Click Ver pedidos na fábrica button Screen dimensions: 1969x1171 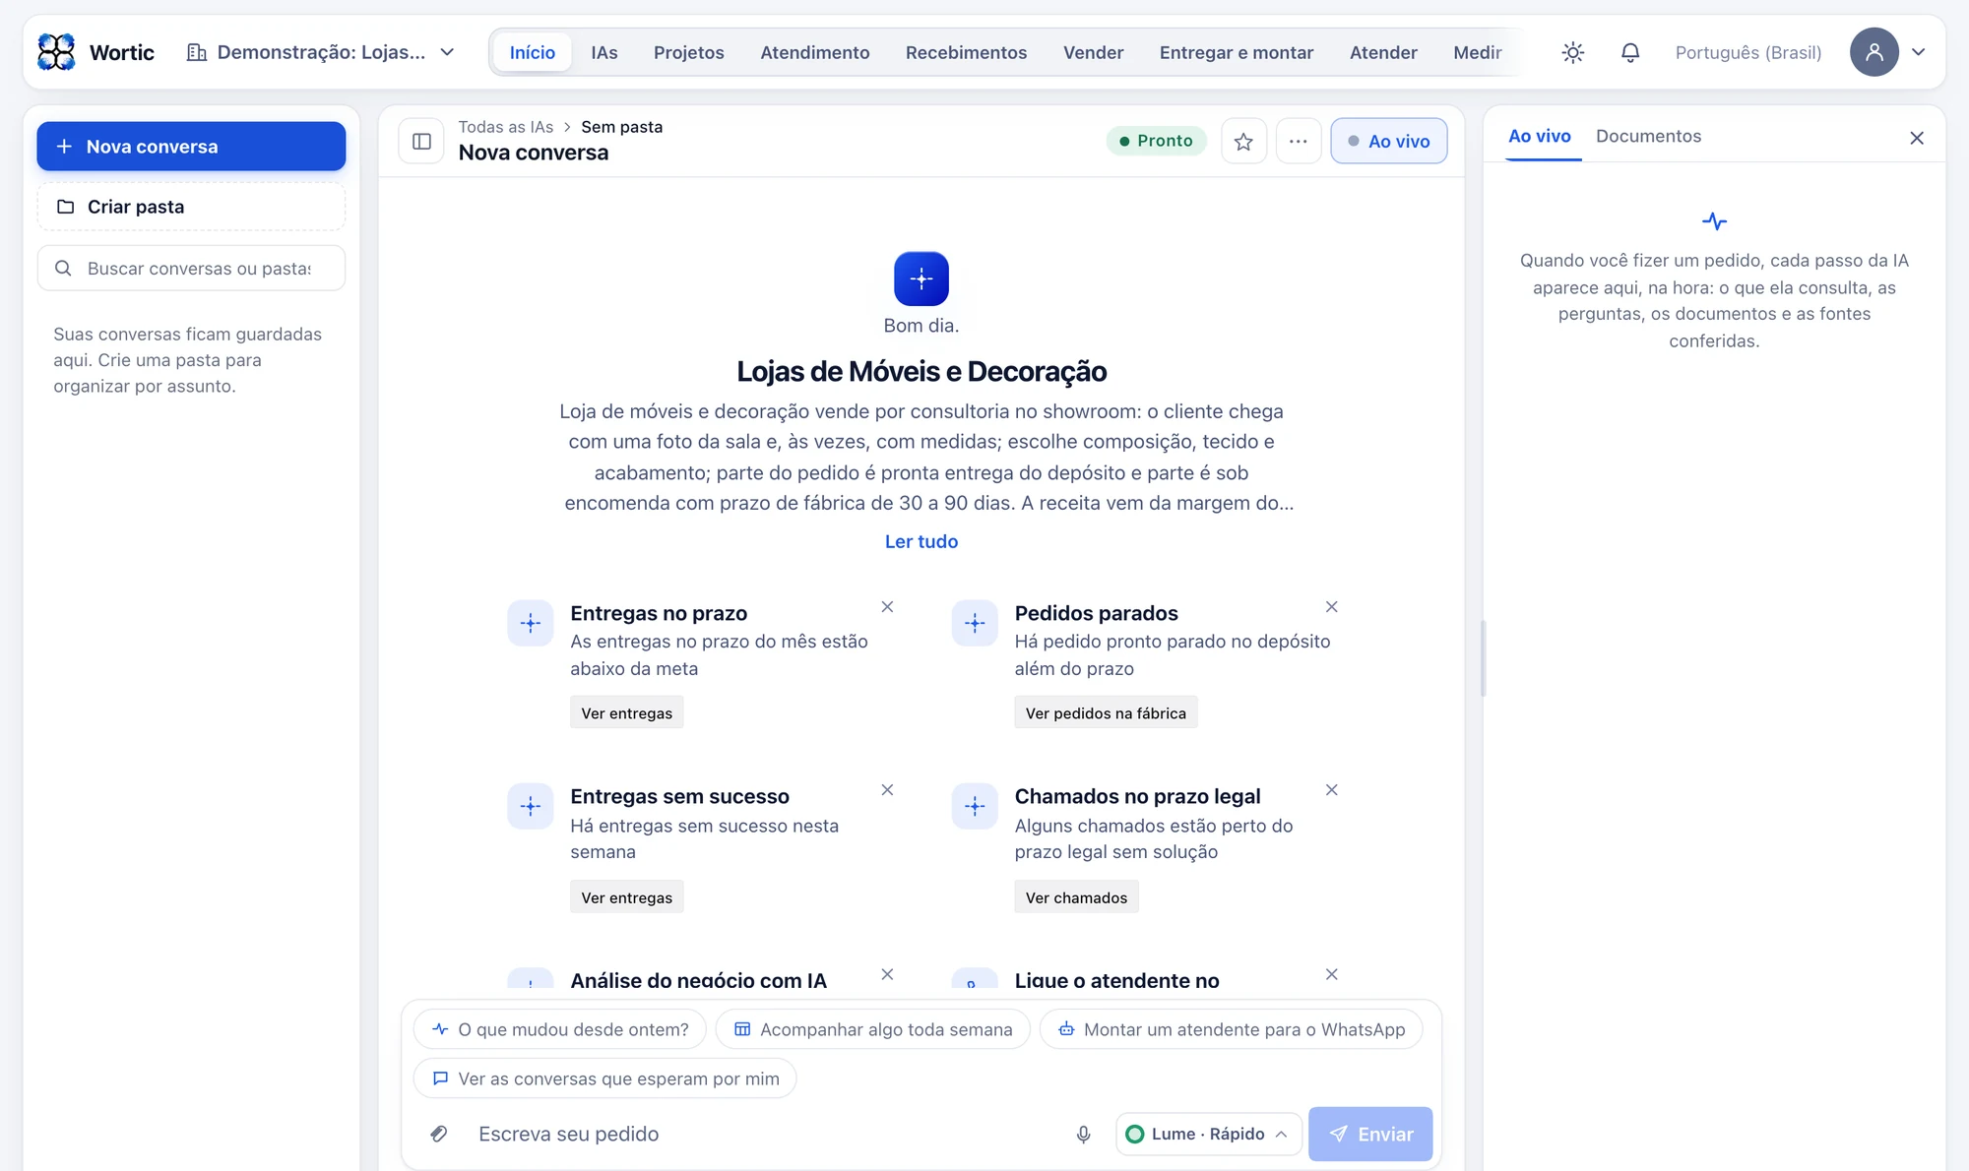tap(1105, 712)
